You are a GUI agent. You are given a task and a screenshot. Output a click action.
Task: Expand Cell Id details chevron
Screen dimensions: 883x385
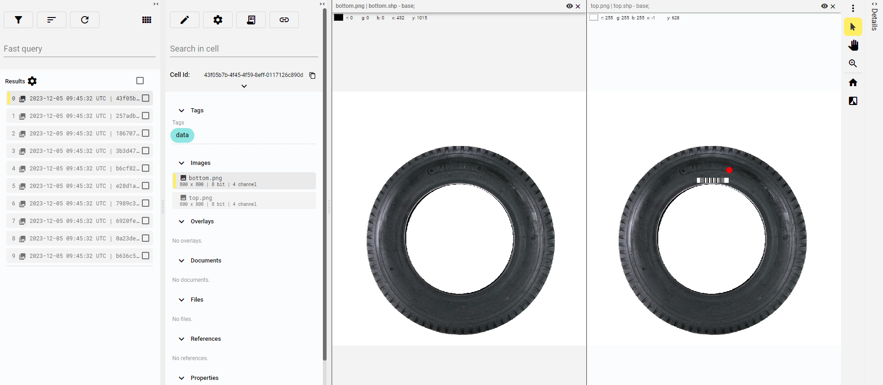[244, 86]
